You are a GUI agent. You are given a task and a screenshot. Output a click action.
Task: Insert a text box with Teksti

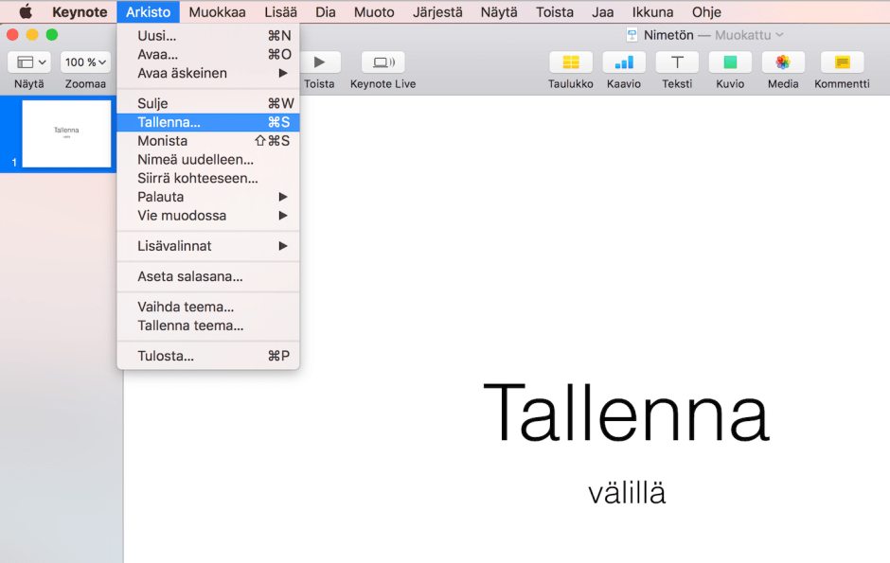677,62
